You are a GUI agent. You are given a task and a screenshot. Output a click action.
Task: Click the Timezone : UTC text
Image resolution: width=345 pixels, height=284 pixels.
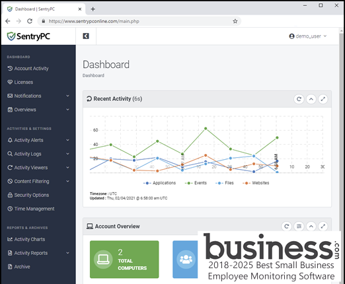103,194
